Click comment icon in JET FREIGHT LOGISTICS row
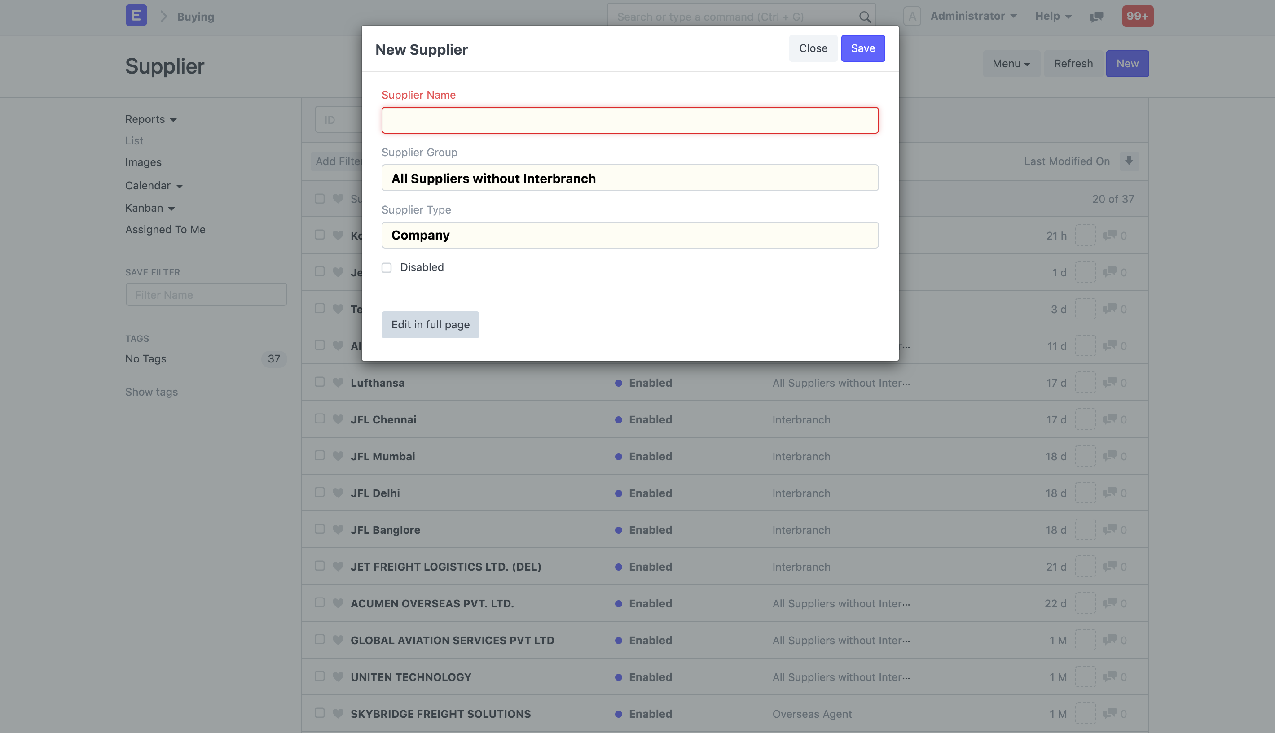Image resolution: width=1275 pixels, height=733 pixels. [x=1110, y=566]
